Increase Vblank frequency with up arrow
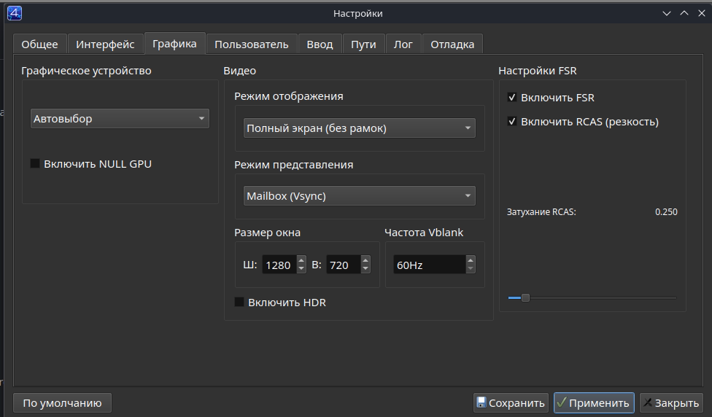Viewport: 712px width, 417px height. tap(471, 260)
